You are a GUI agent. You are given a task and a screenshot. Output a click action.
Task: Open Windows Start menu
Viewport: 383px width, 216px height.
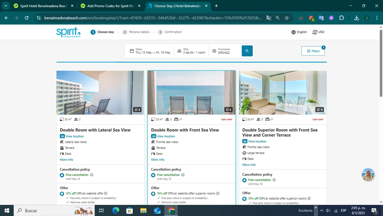pos(7,211)
